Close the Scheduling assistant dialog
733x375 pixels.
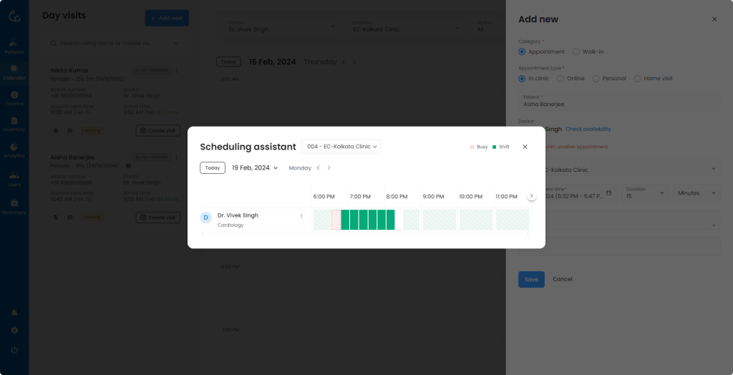(525, 147)
